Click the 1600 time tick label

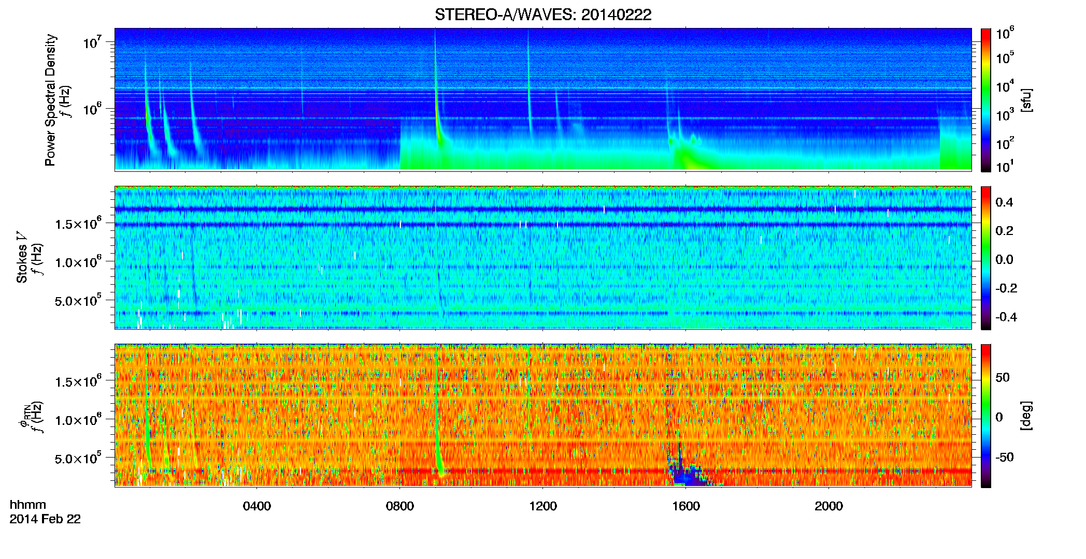(686, 506)
